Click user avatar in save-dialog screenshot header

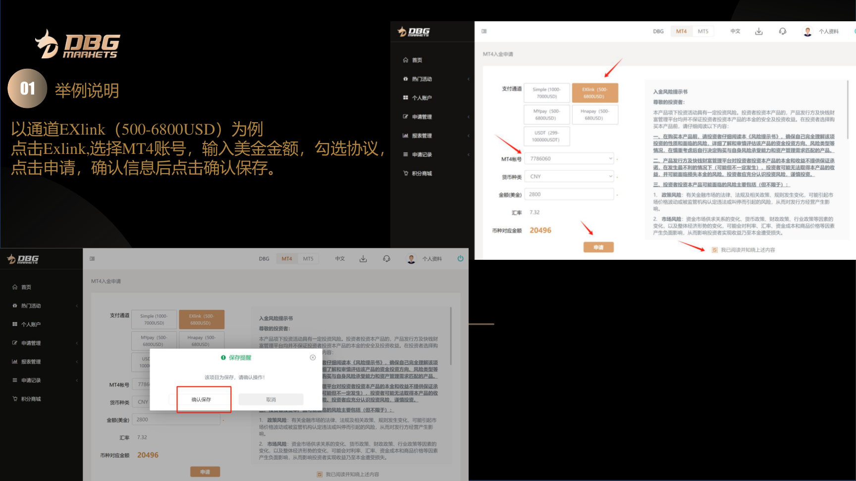(411, 259)
